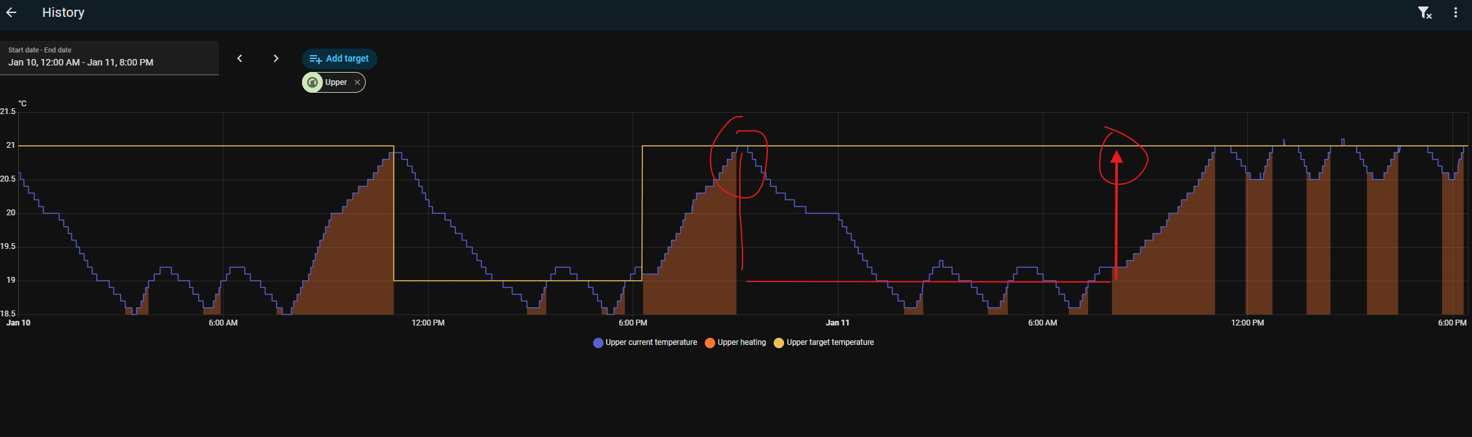The height and width of the screenshot is (437, 1472).
Task: Click the Add target button
Action: [x=339, y=58]
